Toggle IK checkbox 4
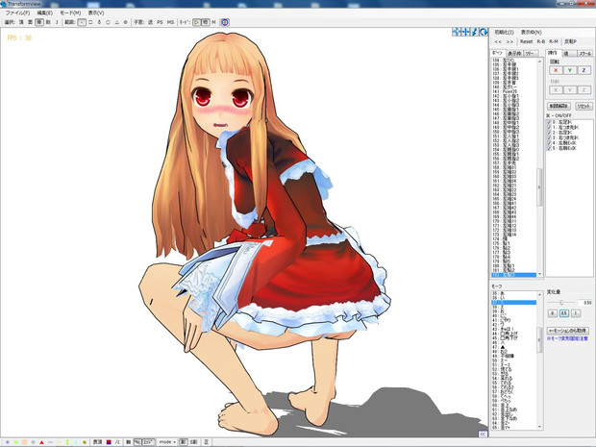The height and width of the screenshot is (447, 596). [x=549, y=143]
